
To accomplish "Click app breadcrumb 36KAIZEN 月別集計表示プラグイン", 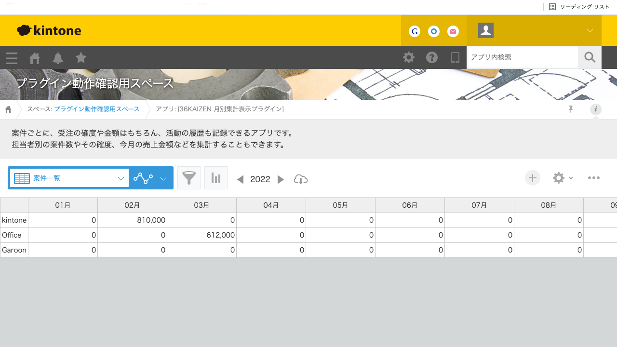I will 219,109.
